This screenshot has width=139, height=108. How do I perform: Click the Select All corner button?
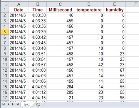(x=5, y=4)
